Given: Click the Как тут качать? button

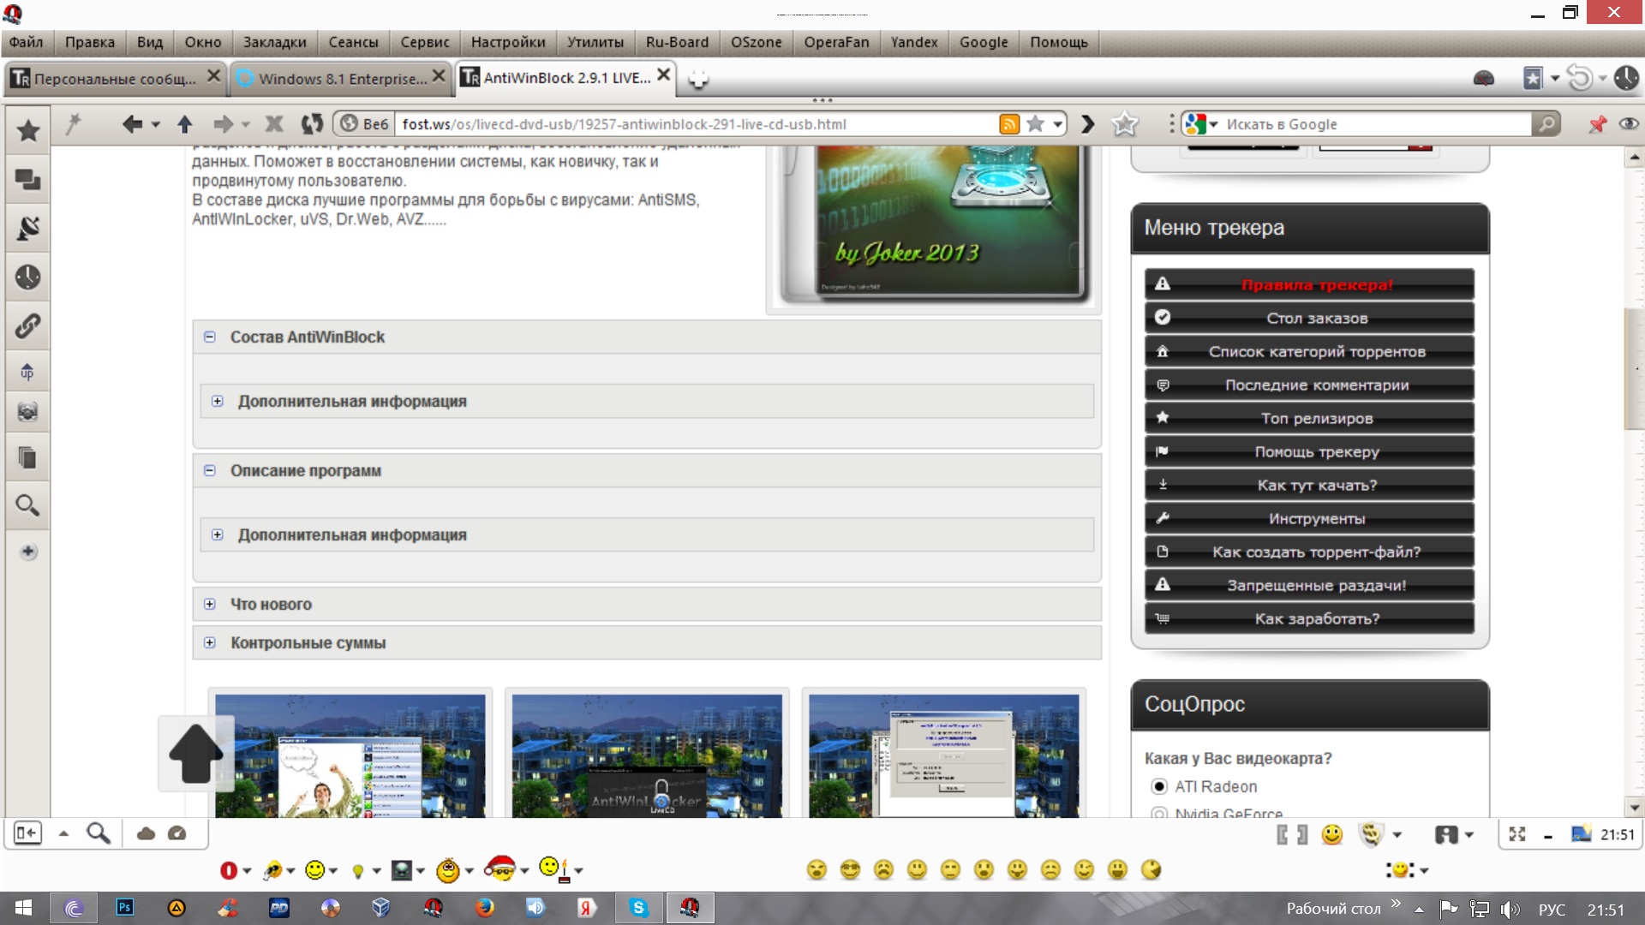Looking at the screenshot, I should pos(1316,485).
